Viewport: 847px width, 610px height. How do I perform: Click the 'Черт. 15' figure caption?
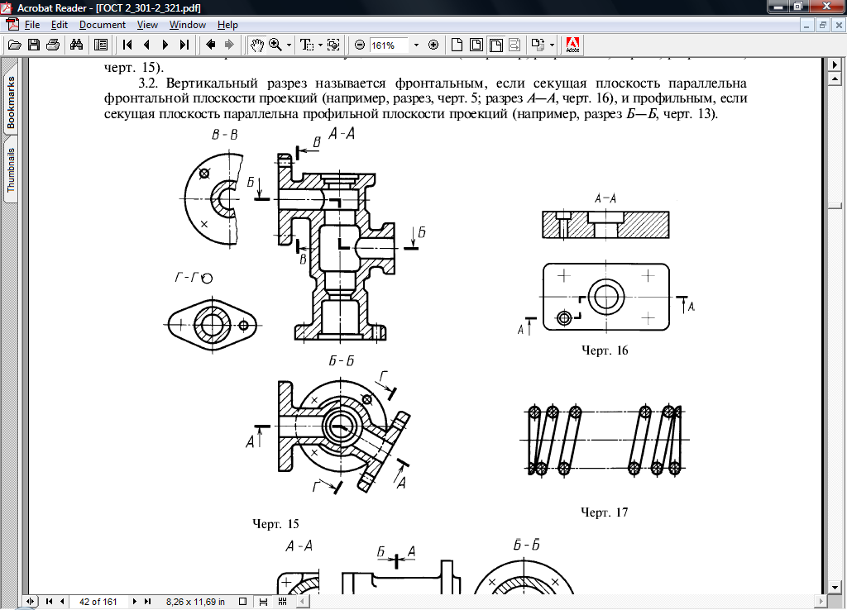(275, 524)
